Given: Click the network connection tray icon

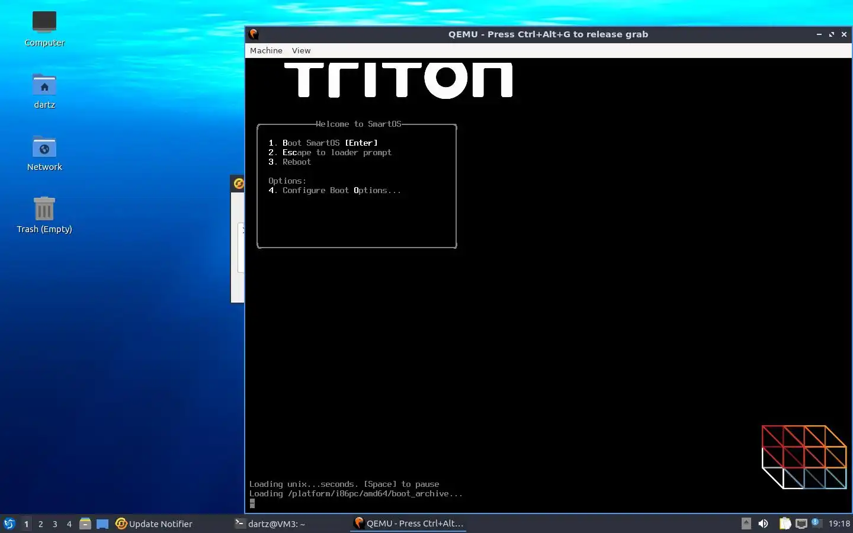Looking at the screenshot, I should point(801,524).
